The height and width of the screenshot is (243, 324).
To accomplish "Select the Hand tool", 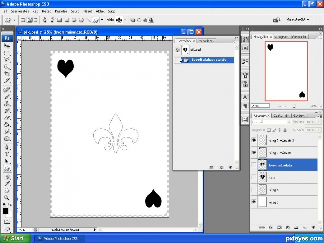I will [7, 190].
